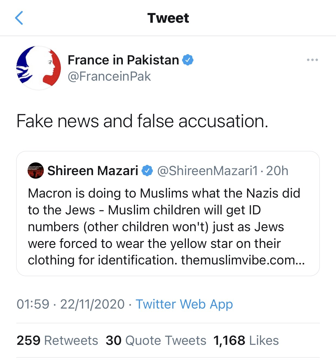The height and width of the screenshot is (360, 336).
Task: Open the three-dot more options menu
Action: (312, 60)
